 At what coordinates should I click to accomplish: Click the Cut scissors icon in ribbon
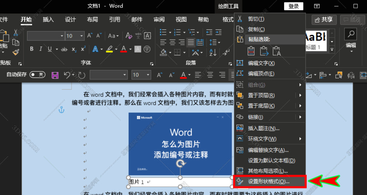click(x=15, y=32)
